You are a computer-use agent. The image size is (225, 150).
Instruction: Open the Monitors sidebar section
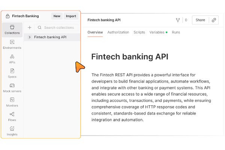12,102
